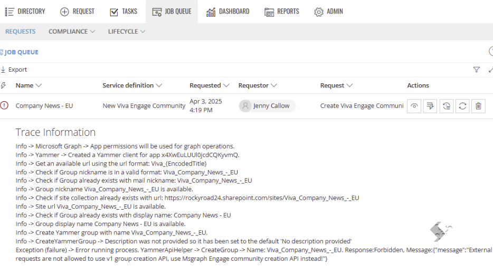Click the Tasks checkmark icon
The height and width of the screenshot is (266, 493).
pyautogui.click(x=114, y=12)
